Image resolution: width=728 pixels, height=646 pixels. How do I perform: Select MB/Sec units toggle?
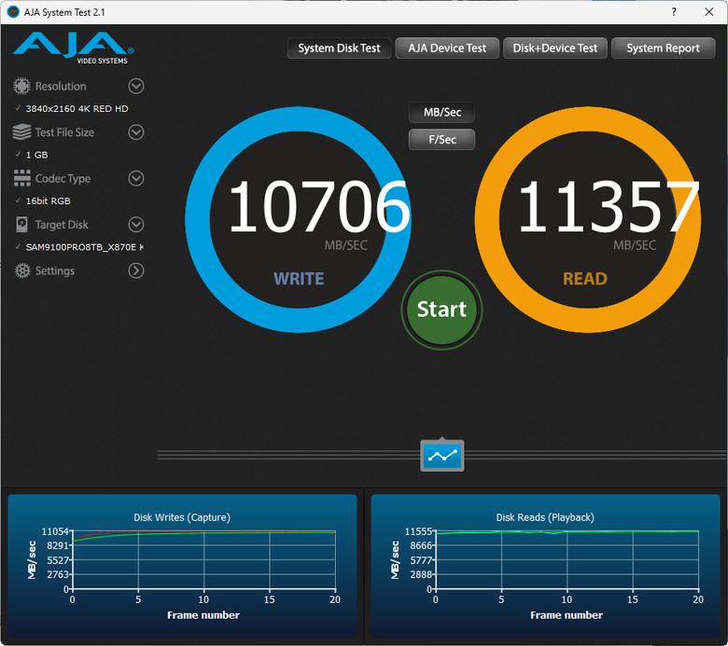click(442, 112)
